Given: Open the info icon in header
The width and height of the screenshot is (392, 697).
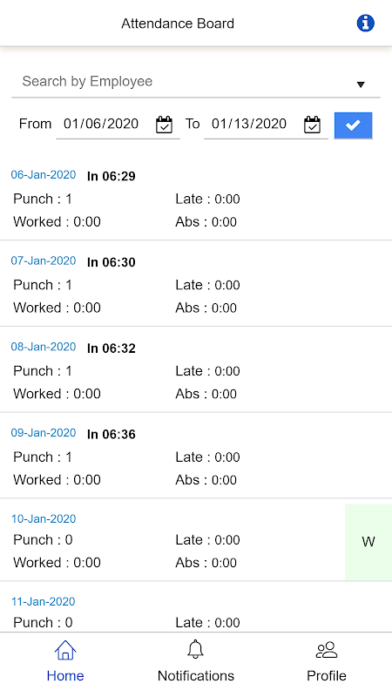Looking at the screenshot, I should coord(365,24).
